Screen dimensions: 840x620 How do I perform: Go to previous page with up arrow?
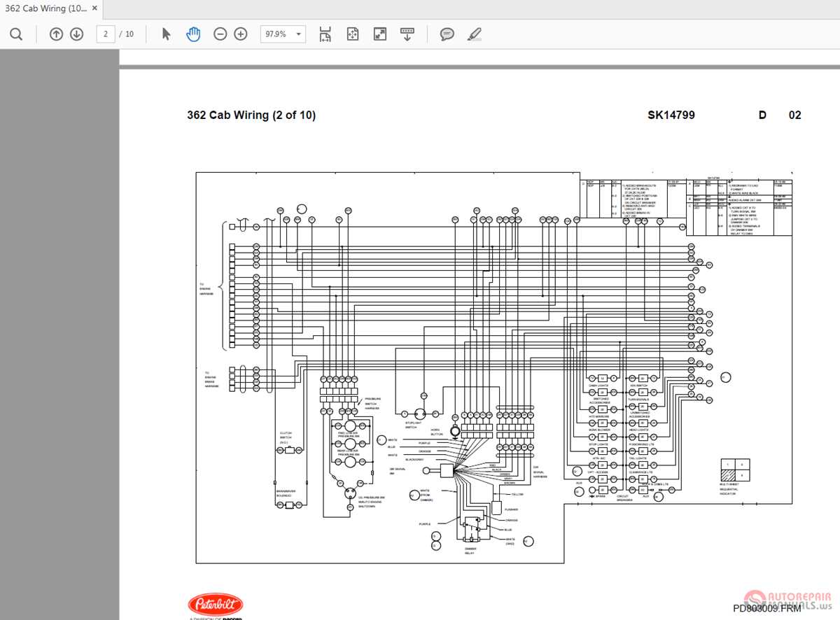point(57,34)
